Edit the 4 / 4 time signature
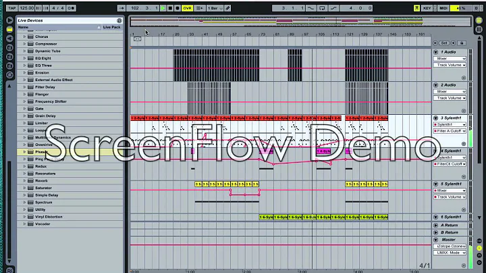 point(57,8)
